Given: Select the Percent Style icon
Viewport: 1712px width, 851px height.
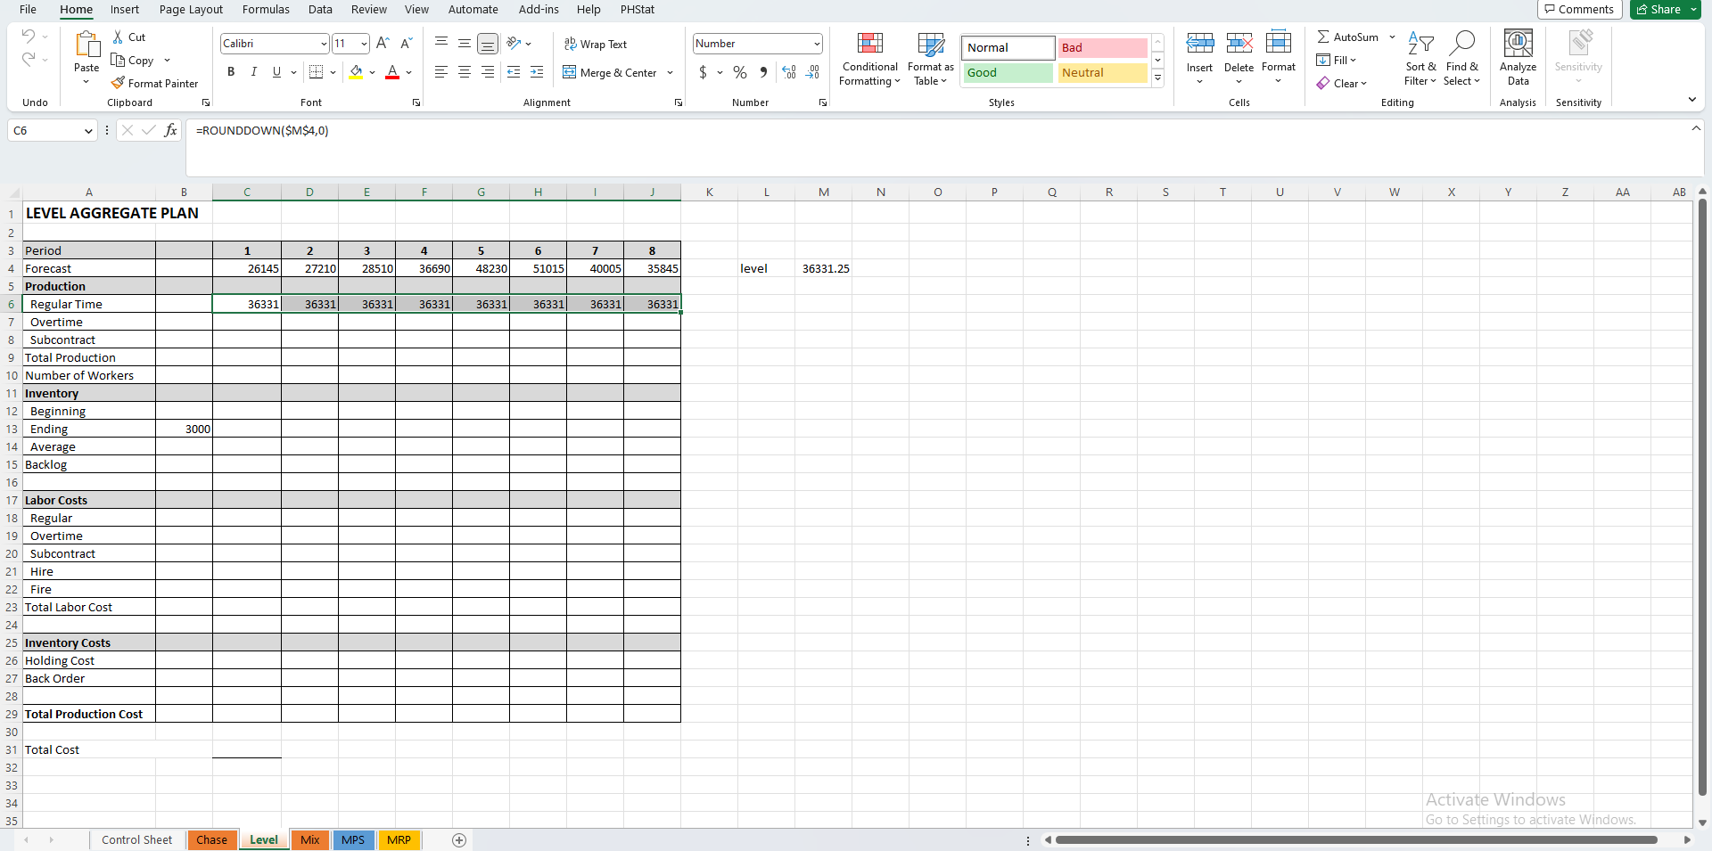Looking at the screenshot, I should (x=739, y=72).
